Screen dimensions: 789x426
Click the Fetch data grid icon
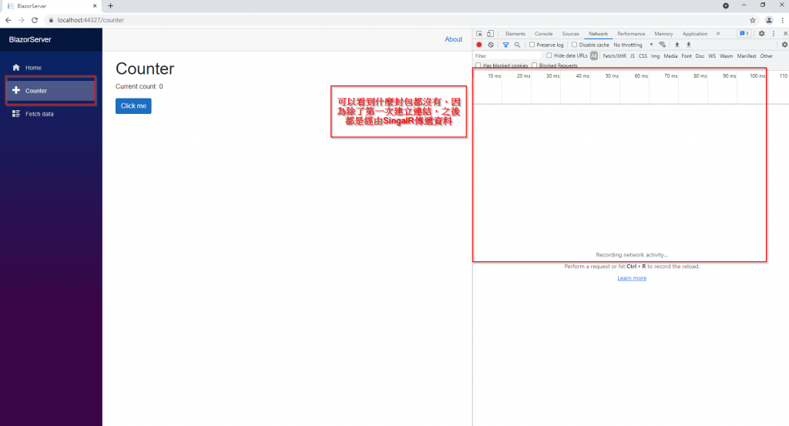pos(16,114)
